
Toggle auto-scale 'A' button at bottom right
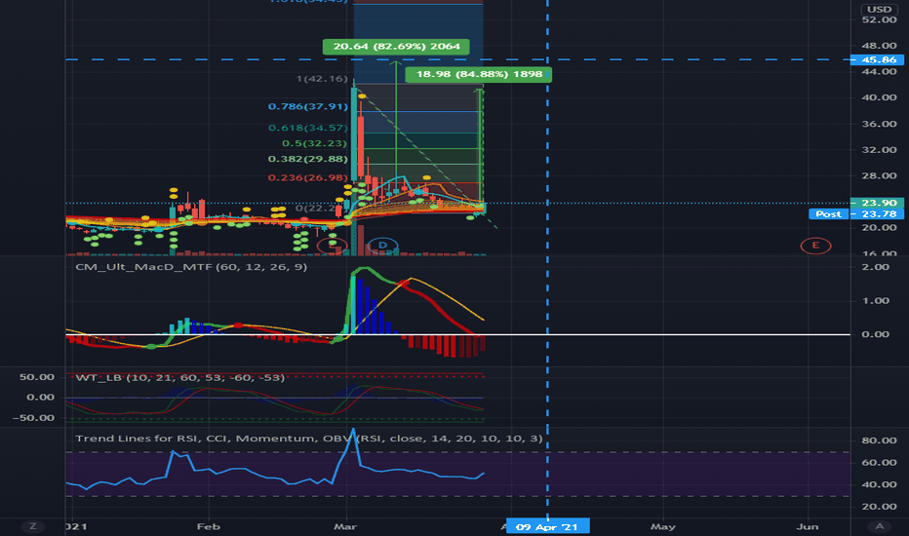[x=880, y=526]
